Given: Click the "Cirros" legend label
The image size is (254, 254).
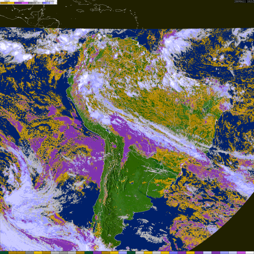Looking at the screenshot, I should pyautogui.click(x=35, y=1).
